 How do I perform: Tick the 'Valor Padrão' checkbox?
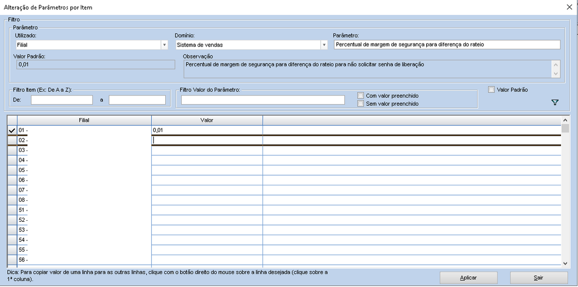(x=491, y=89)
